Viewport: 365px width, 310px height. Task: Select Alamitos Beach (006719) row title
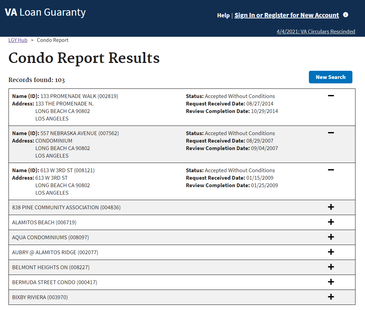pos(44,223)
